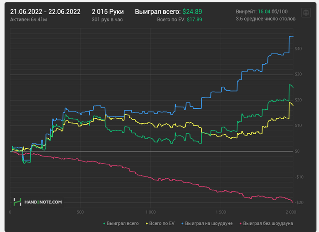
Task: Toggle the yellow 'Всего по EV' legend dot
Action: tap(147, 223)
